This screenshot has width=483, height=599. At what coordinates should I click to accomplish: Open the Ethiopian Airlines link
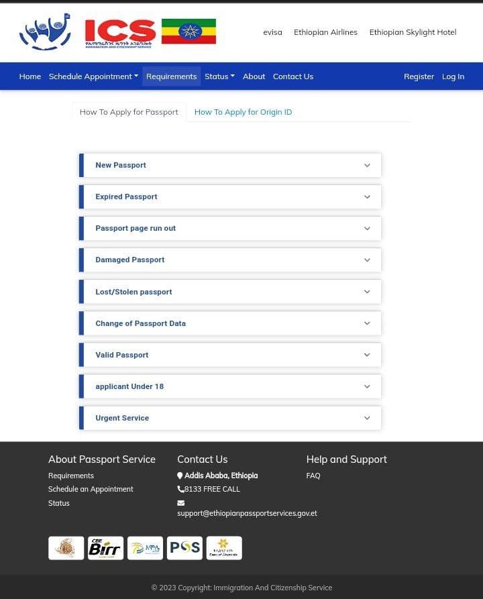(325, 32)
